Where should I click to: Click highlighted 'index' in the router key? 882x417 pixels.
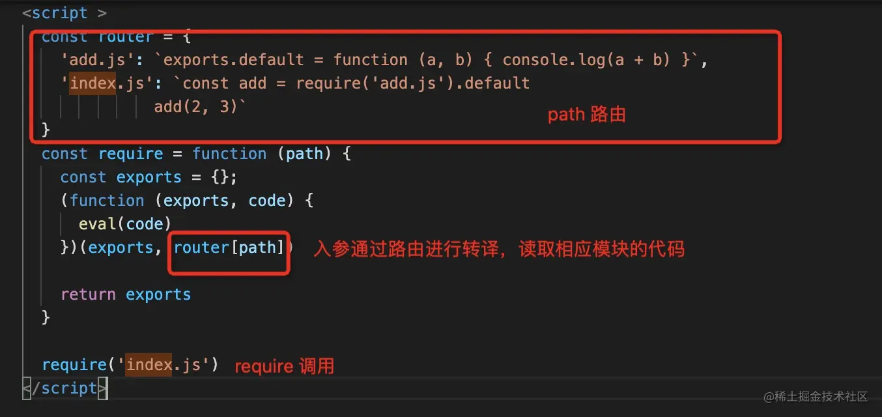(x=92, y=83)
